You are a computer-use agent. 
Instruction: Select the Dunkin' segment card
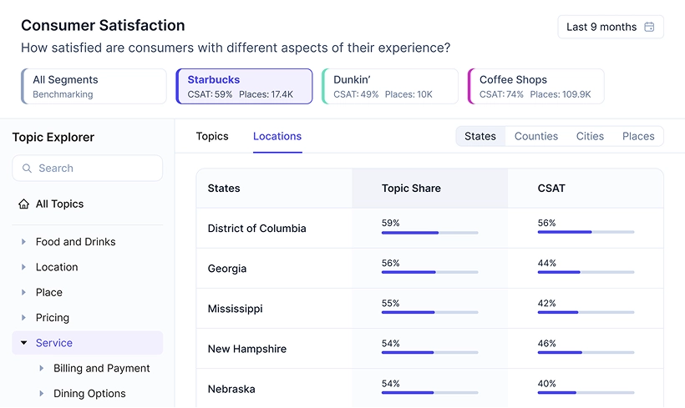[x=389, y=87]
